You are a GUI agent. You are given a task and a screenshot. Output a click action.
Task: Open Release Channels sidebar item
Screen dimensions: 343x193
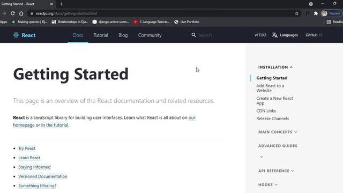pyautogui.click(x=273, y=118)
